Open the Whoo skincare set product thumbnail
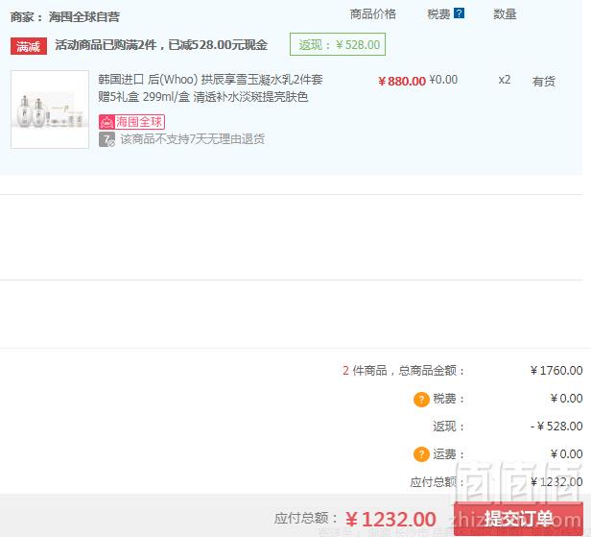Screen dimensions: 591x537 point(50,110)
